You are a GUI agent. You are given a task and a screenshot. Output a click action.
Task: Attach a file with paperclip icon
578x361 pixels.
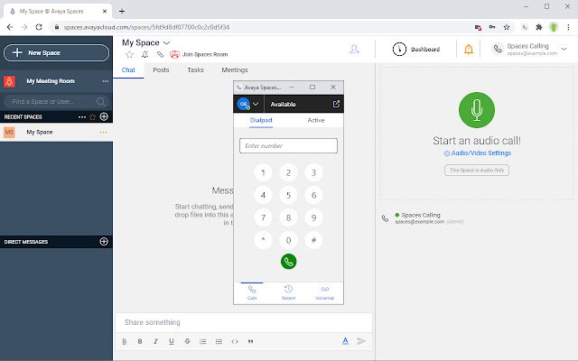click(125, 341)
